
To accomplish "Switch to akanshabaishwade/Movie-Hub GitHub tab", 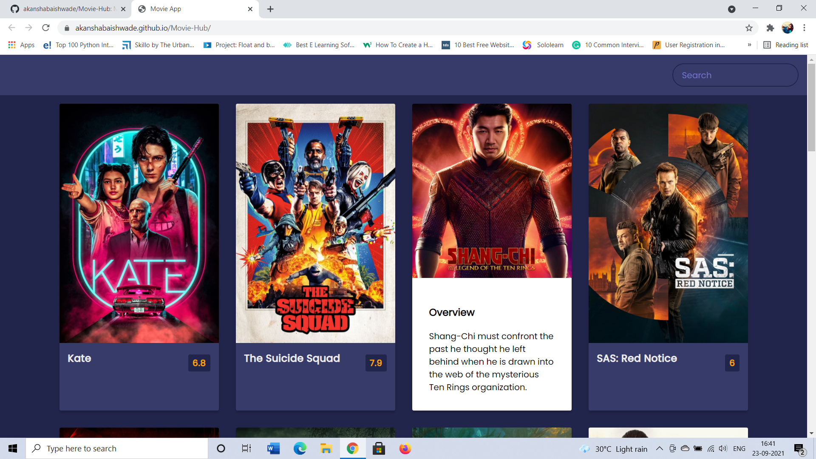I will 67,9.
